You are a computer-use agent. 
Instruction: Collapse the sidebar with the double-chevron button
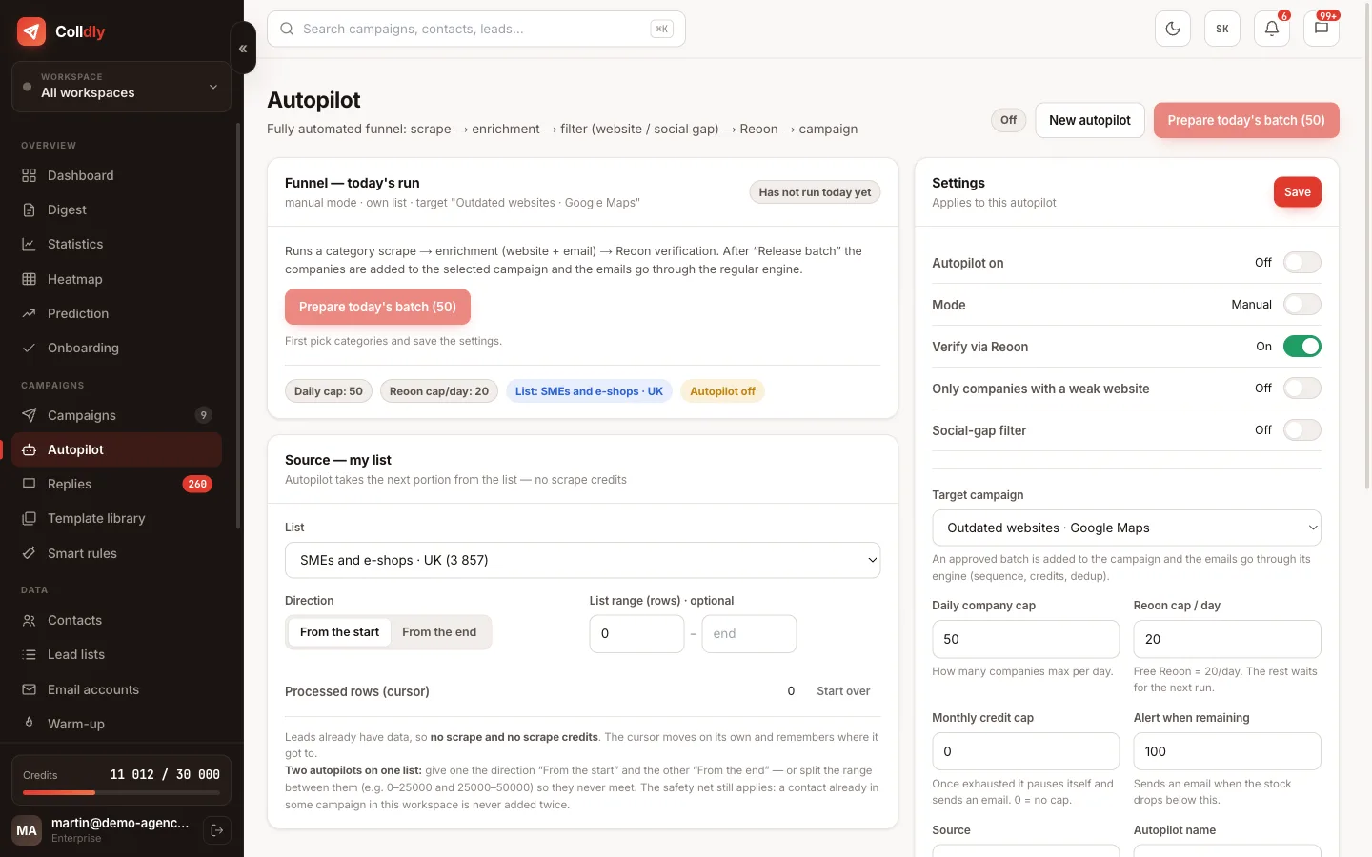click(x=243, y=49)
